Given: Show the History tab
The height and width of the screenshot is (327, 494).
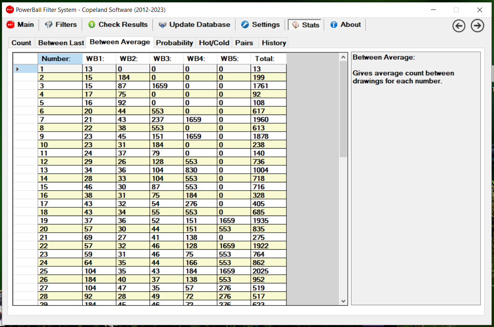Looking at the screenshot, I should click(274, 43).
